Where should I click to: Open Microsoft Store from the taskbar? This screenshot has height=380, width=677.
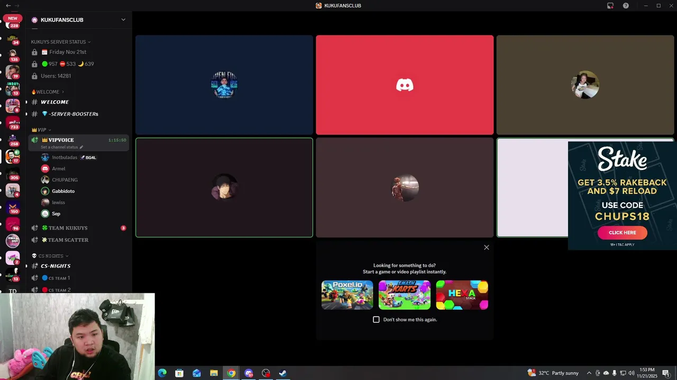(x=179, y=373)
